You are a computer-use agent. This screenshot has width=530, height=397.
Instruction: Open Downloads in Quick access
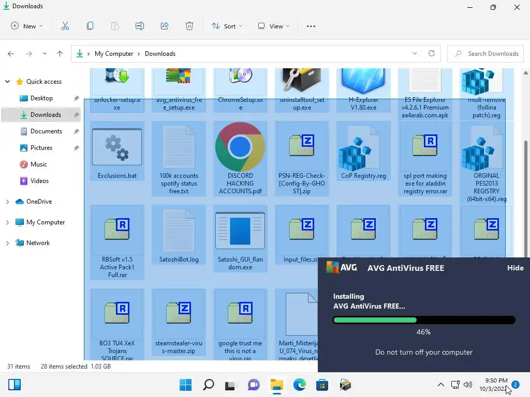[41, 115]
